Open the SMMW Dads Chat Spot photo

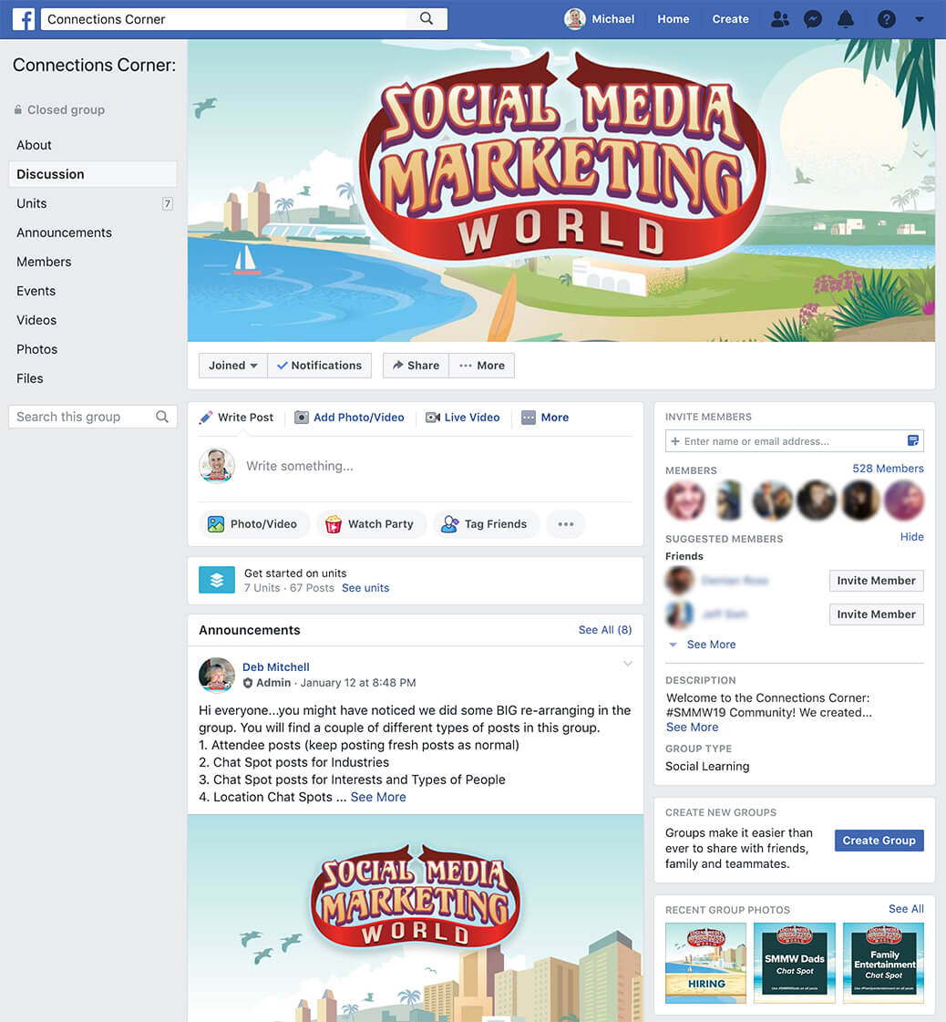[794, 964]
